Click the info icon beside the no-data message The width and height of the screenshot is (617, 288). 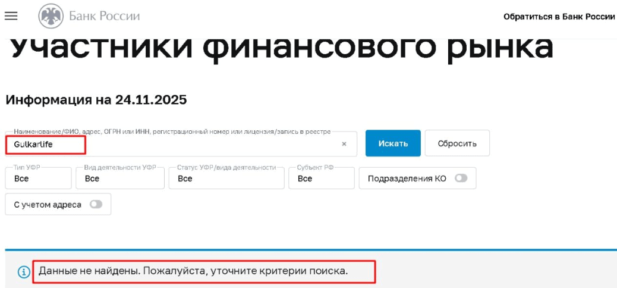(x=24, y=272)
